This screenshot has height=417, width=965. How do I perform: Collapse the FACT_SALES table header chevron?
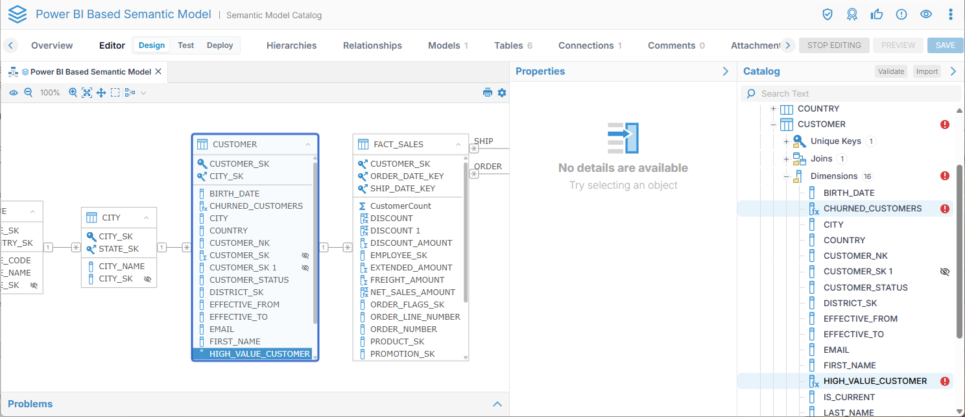pos(459,145)
